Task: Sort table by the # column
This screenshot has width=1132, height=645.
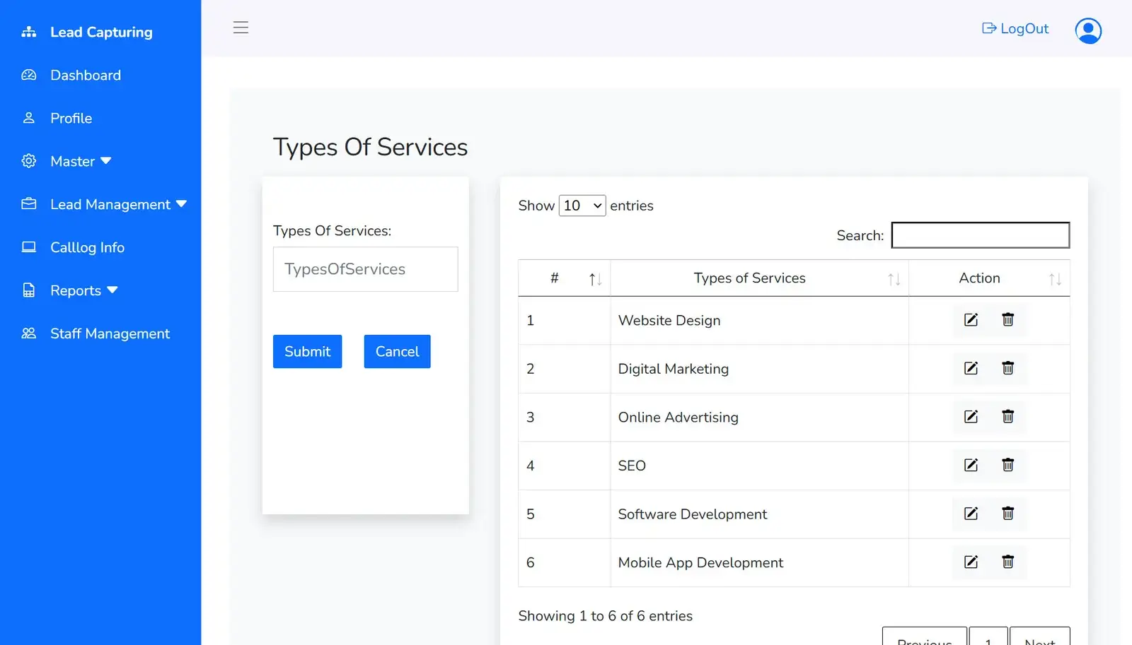Action: click(x=564, y=278)
